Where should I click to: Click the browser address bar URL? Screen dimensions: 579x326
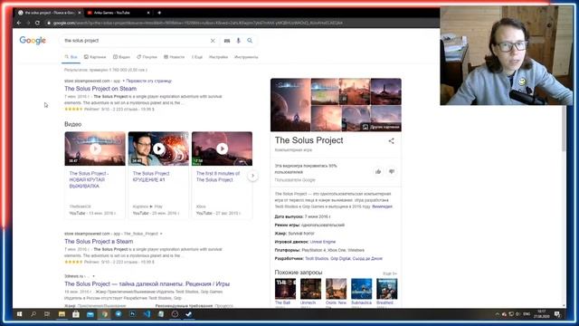click(x=197, y=23)
